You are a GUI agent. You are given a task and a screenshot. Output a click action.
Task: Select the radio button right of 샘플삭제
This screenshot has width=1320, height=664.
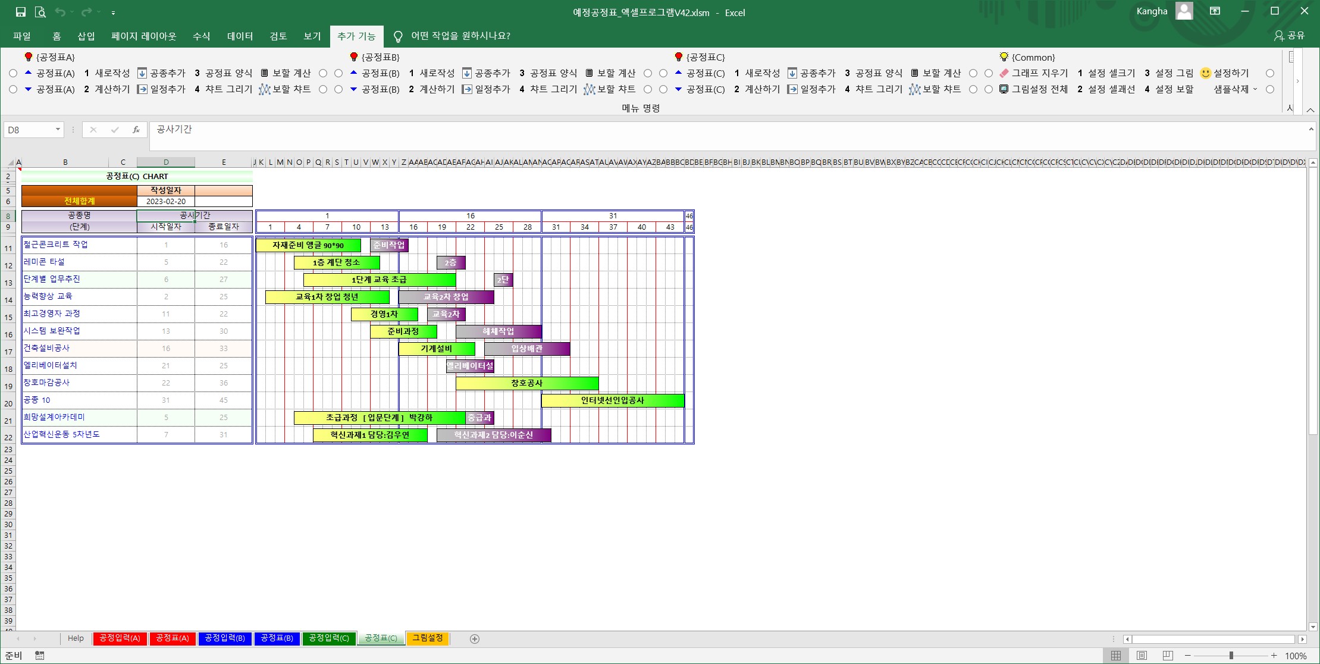[x=1270, y=89]
